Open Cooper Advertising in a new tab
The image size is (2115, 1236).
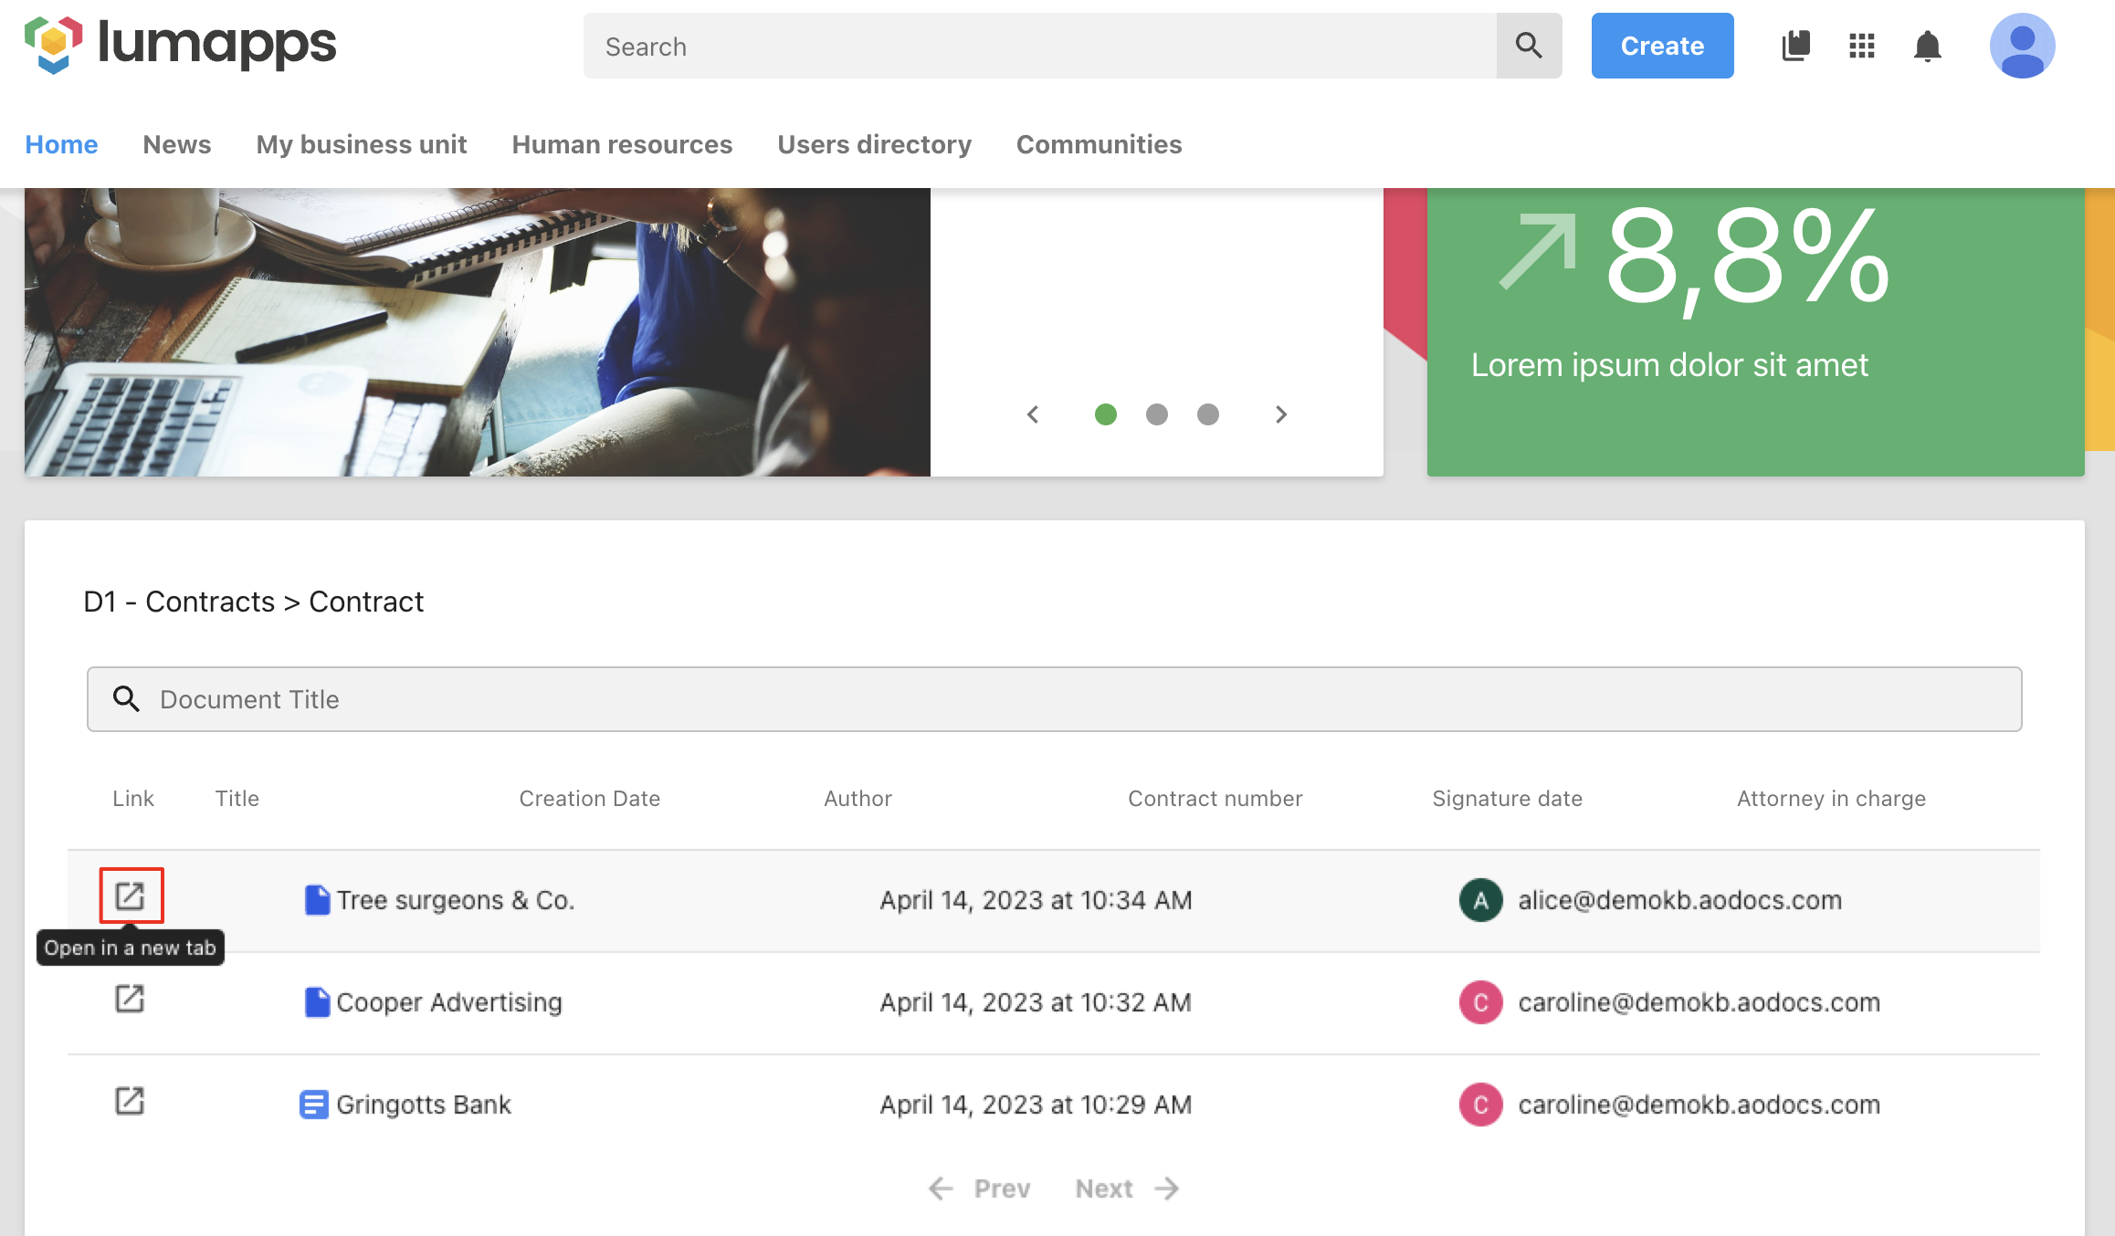[130, 999]
